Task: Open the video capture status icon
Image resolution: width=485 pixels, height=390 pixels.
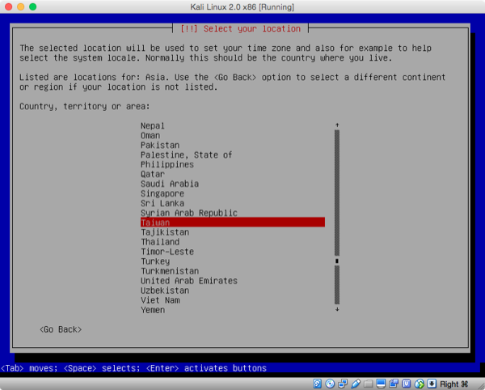Action: pyautogui.click(x=394, y=384)
